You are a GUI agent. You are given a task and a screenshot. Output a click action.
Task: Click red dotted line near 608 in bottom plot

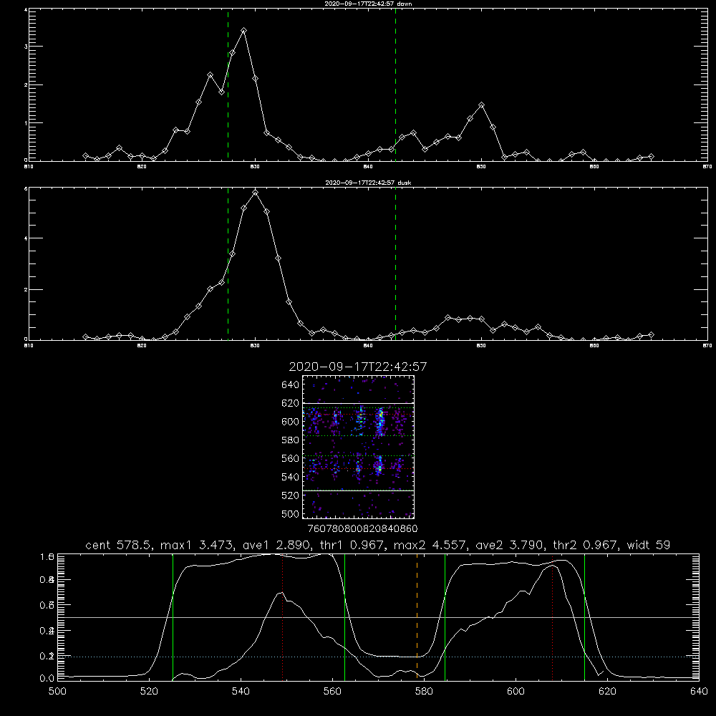click(x=553, y=617)
